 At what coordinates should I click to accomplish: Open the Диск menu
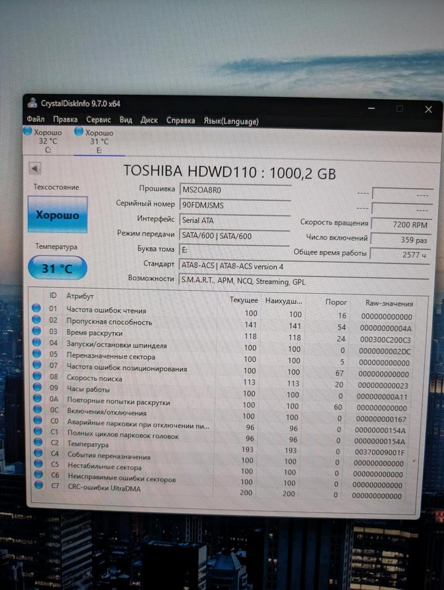[x=149, y=120]
